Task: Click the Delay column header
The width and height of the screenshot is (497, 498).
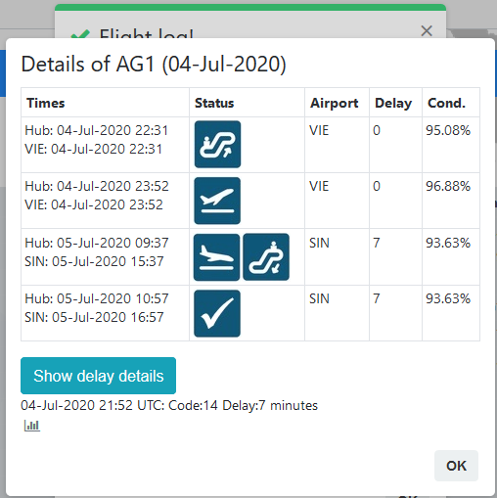Action: click(395, 103)
